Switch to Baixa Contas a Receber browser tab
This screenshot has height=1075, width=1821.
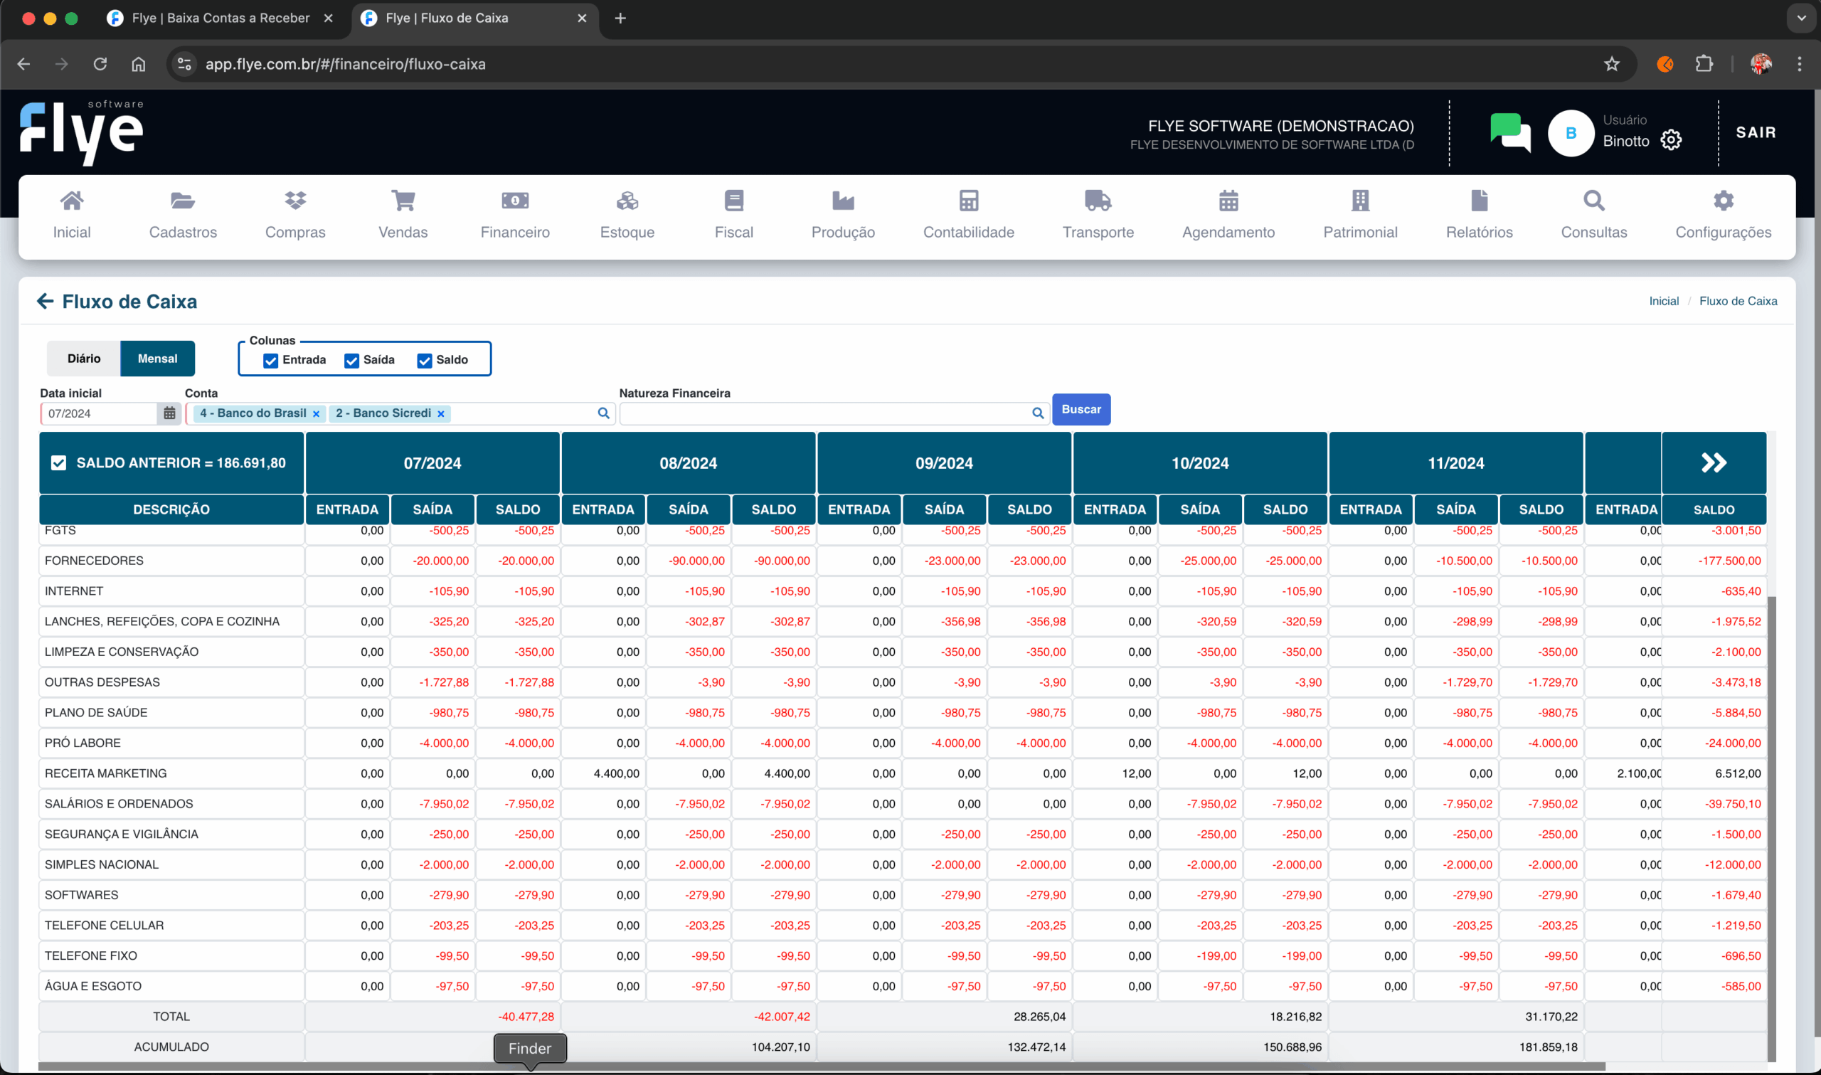click(220, 18)
